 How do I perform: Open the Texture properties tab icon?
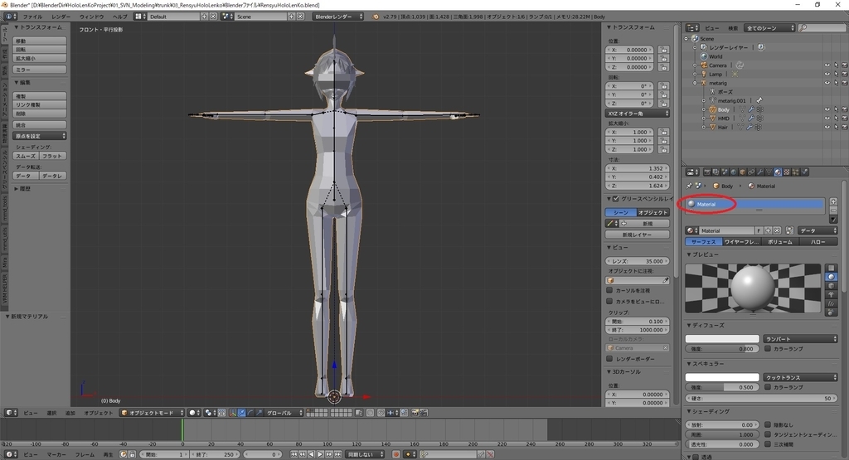click(786, 172)
